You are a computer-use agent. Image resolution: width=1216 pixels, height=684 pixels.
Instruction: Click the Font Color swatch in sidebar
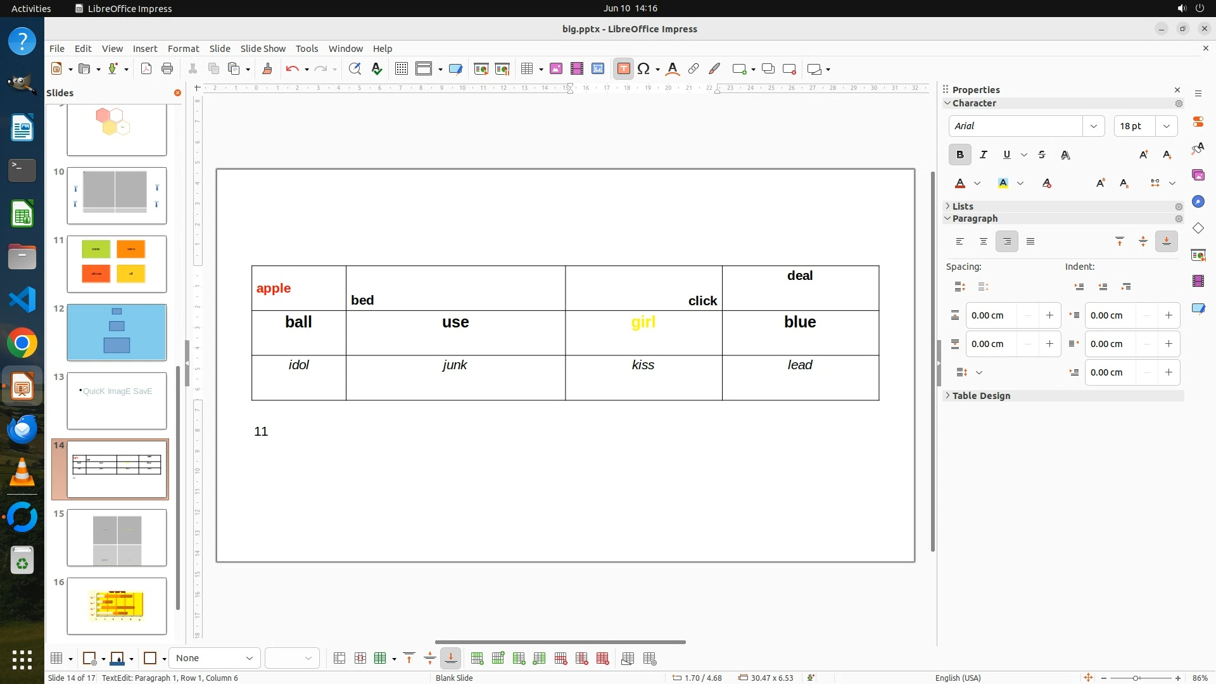(x=959, y=183)
